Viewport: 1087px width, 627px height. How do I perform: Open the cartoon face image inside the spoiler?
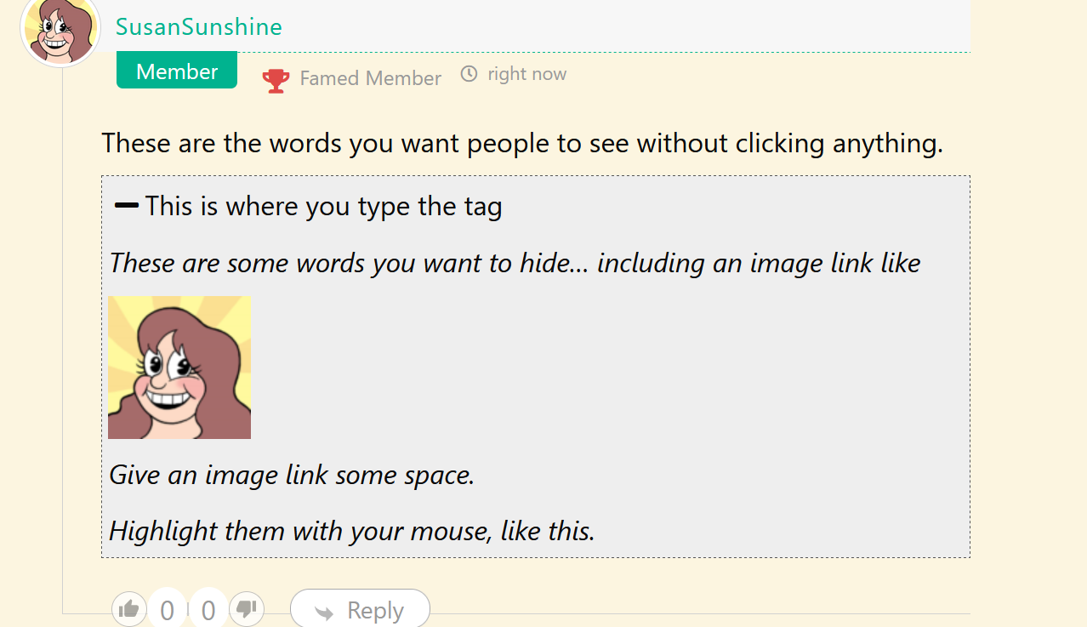(x=179, y=368)
